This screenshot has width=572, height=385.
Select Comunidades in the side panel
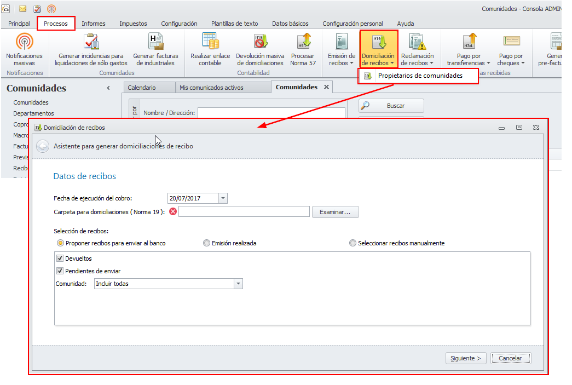tap(31, 102)
